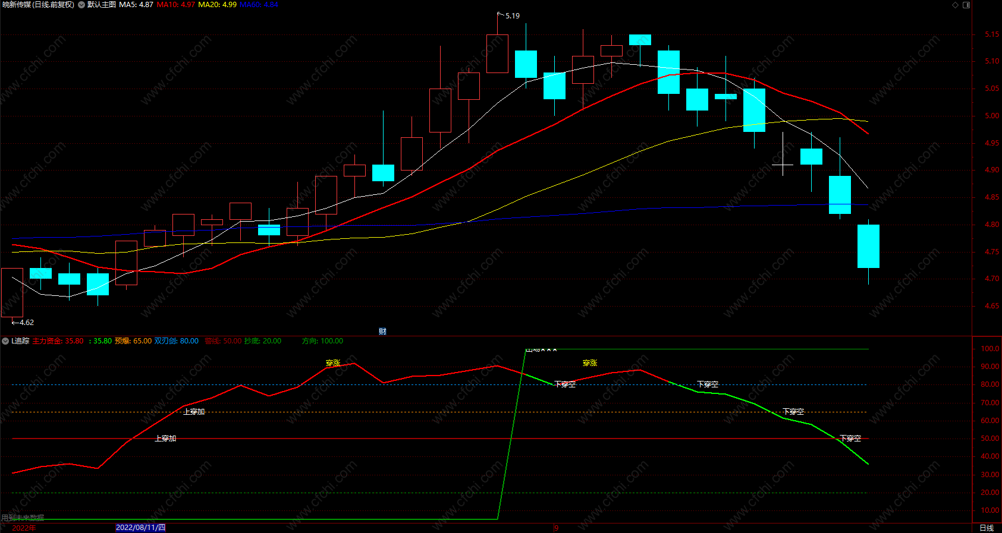
Task: Click the 用到未来数据 notice
Action: click(23, 518)
